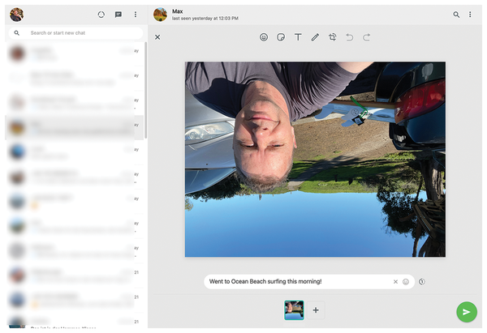Send the photo with green button
Image resolution: width=487 pixels, height=333 pixels.
(466, 312)
